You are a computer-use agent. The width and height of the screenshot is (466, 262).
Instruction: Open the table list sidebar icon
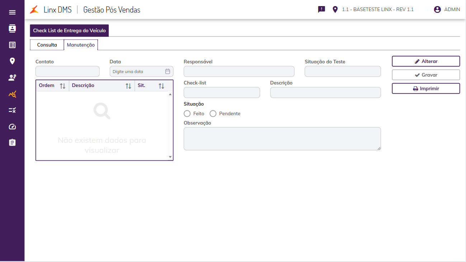click(12, 45)
